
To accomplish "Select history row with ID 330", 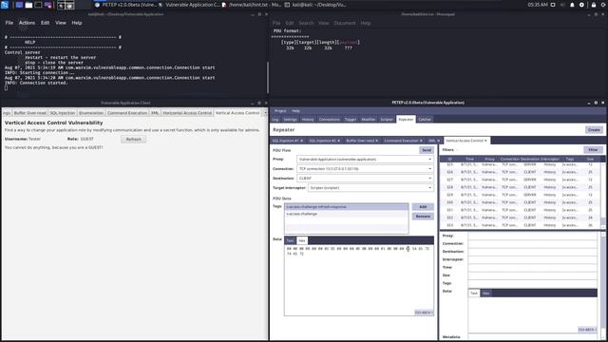I will (x=521, y=202).
